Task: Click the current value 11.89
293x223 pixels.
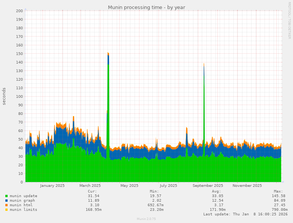Action: click(x=93, y=201)
